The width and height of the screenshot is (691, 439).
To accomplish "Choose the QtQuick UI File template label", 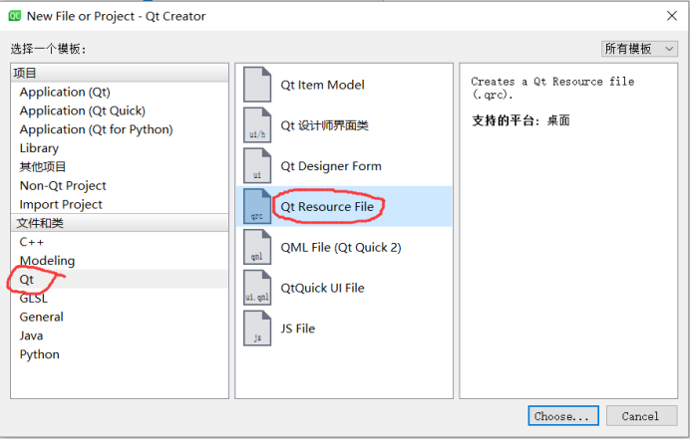I will tap(323, 288).
